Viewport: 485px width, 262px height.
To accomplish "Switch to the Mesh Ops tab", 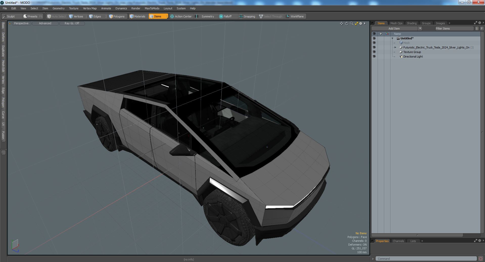I will (396, 23).
